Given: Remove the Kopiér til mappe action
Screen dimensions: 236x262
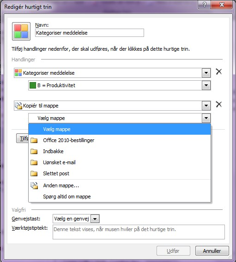Looking at the screenshot, I should (x=219, y=104).
